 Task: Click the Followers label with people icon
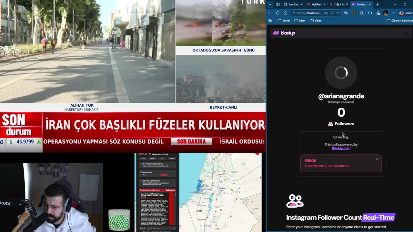coord(341,124)
